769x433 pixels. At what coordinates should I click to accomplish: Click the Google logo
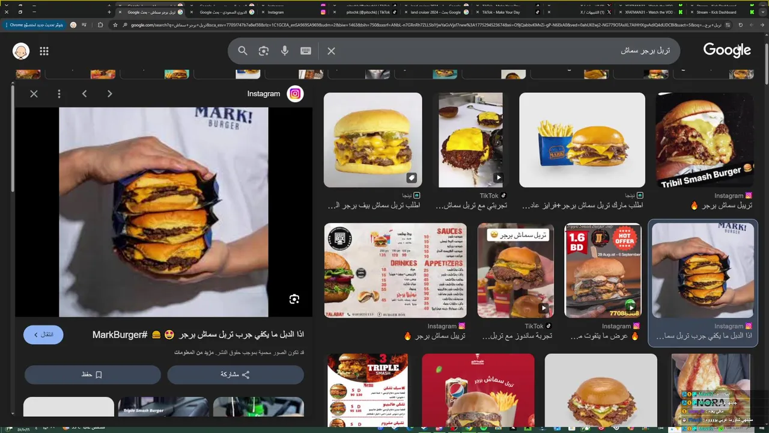coord(727,51)
